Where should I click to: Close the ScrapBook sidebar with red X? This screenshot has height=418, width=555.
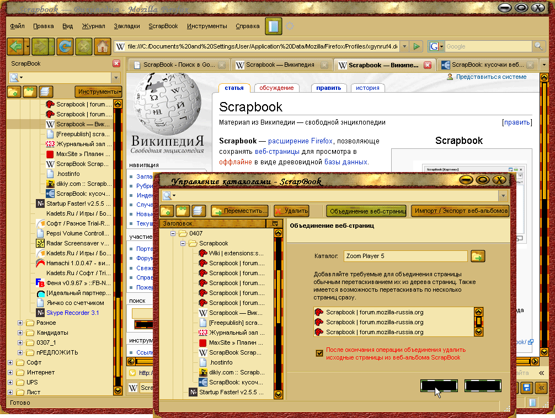[116, 64]
